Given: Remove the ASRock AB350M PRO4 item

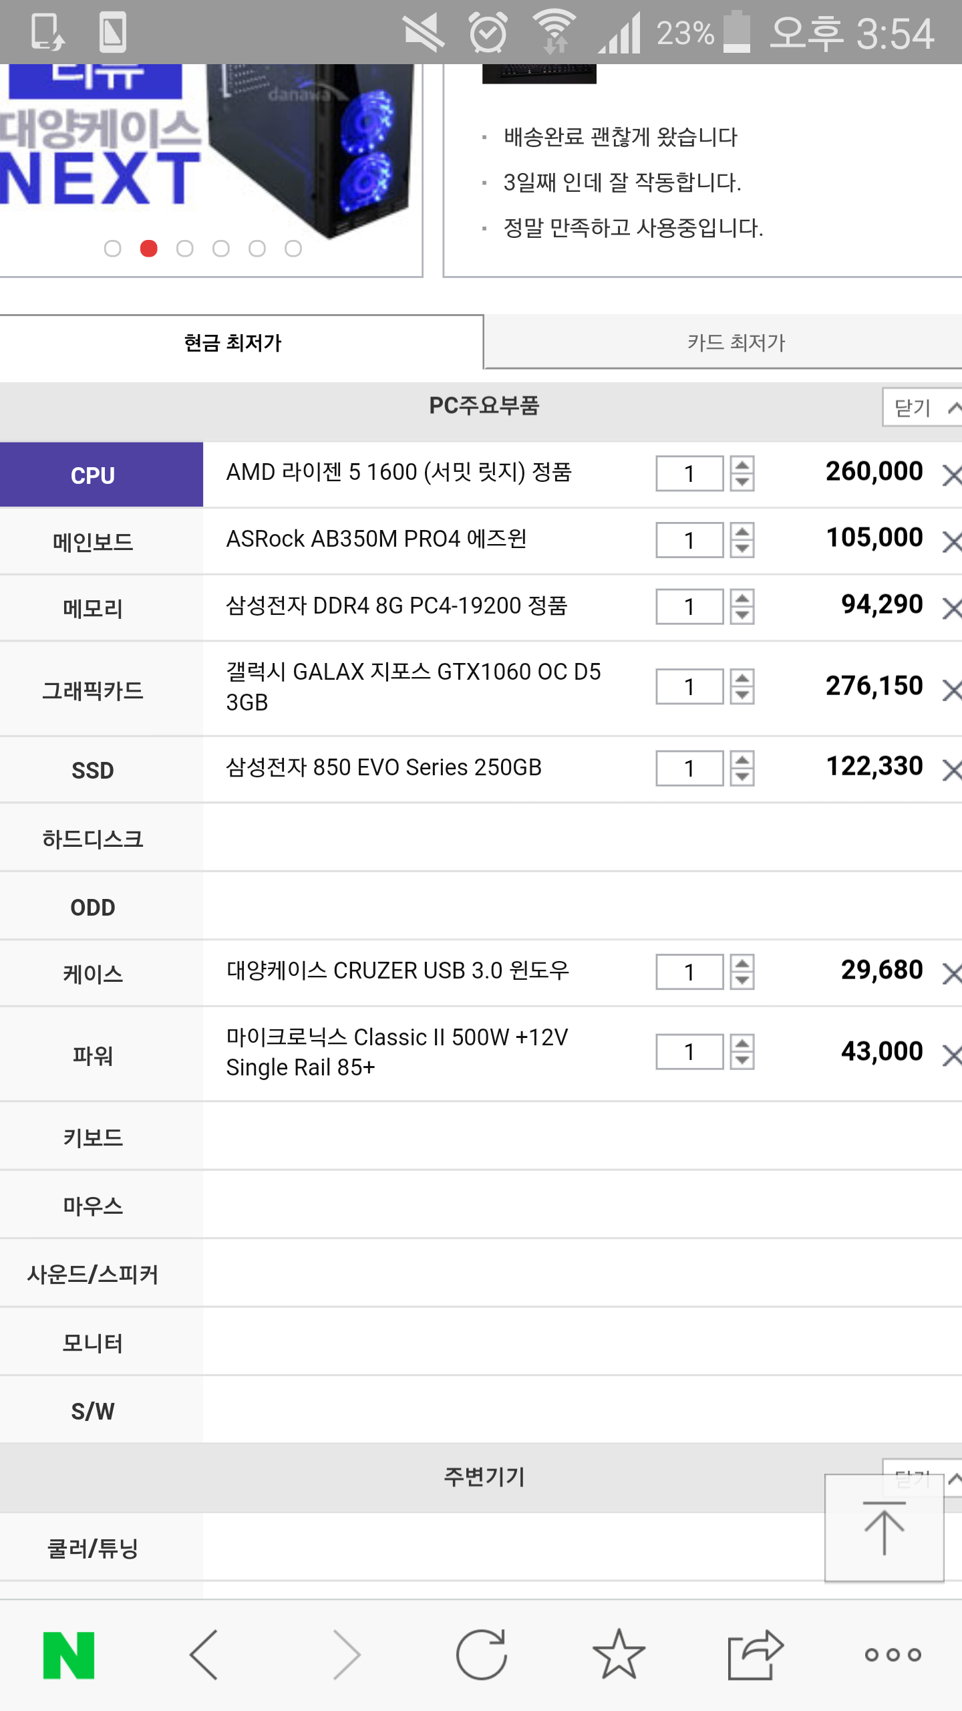Looking at the screenshot, I should (951, 541).
